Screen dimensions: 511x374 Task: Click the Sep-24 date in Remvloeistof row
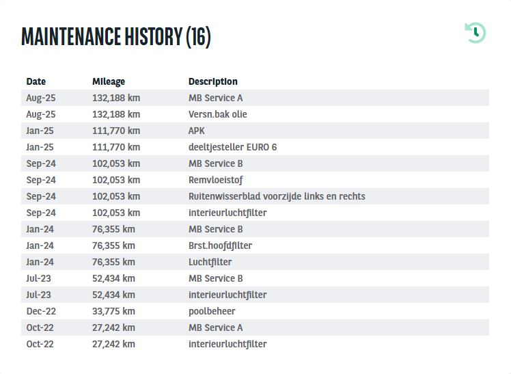[41, 180]
